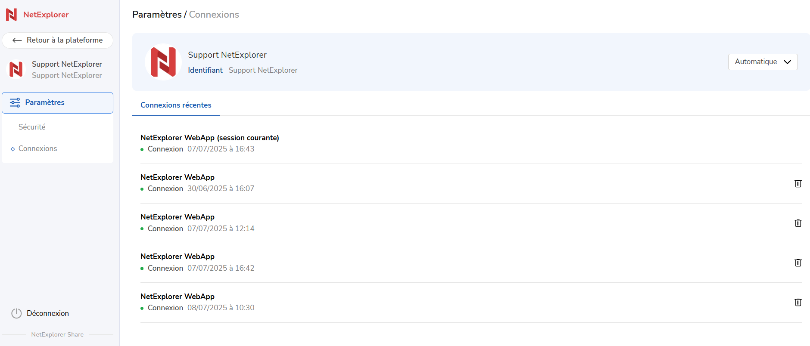Click the NetExplorer Share footer text
This screenshot has height=346, width=810.
(57, 334)
